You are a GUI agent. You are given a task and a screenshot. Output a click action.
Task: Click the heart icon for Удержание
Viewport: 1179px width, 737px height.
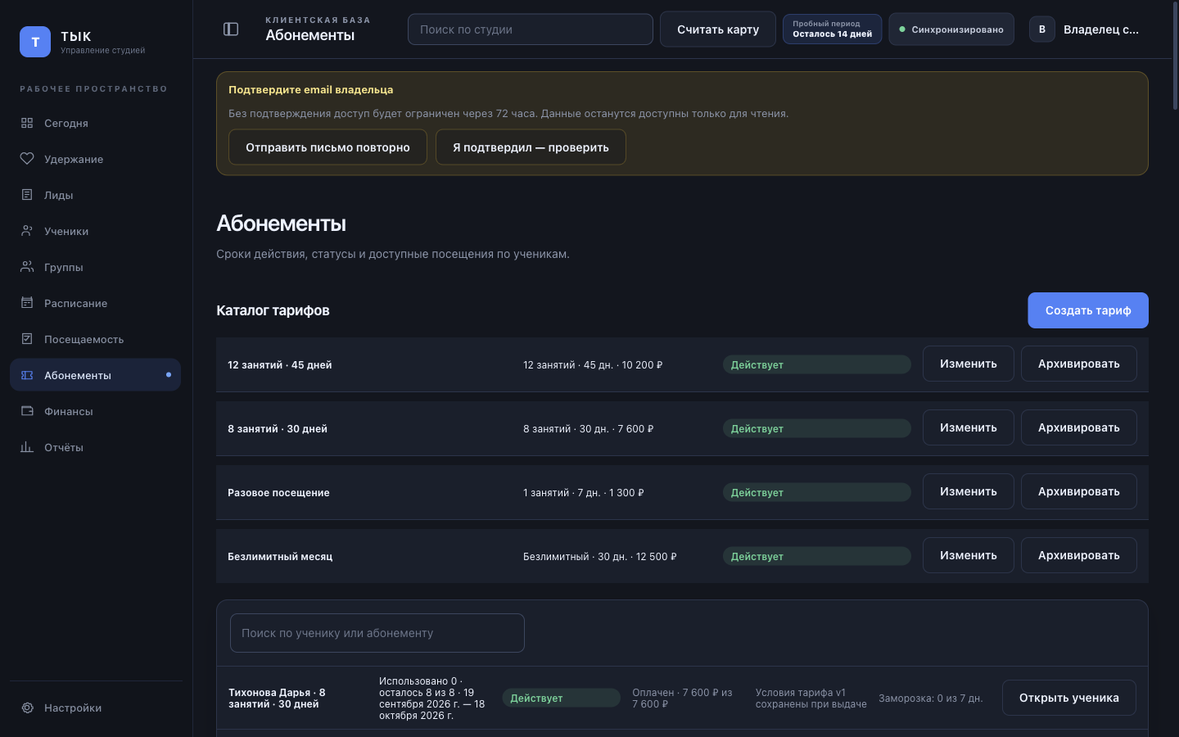(x=27, y=159)
